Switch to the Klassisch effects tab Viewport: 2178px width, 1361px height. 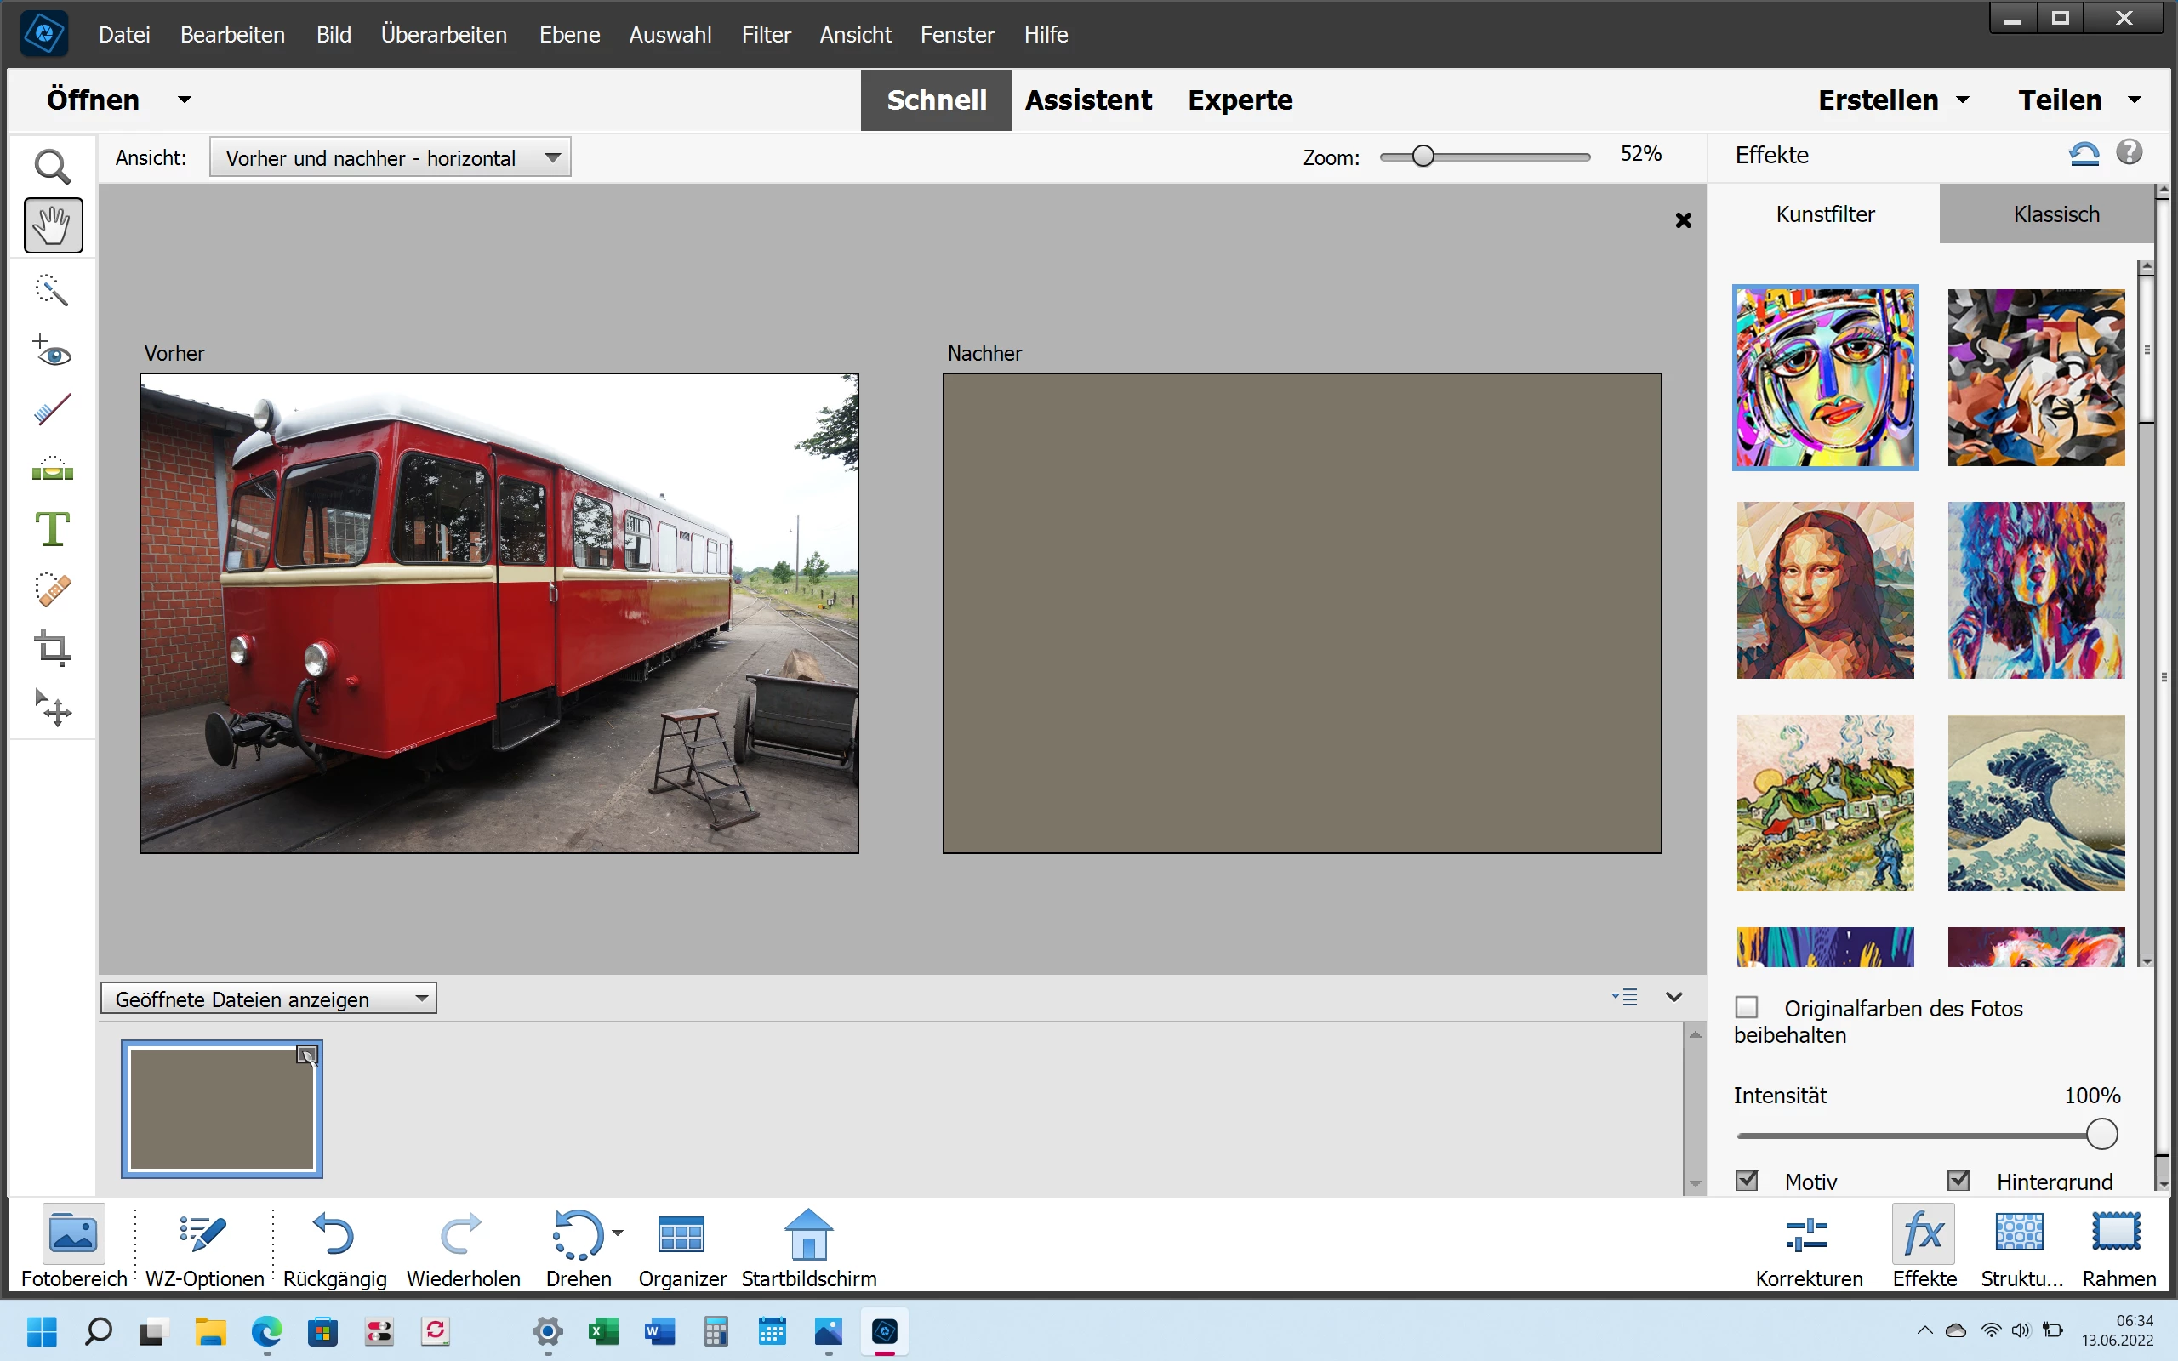2055,214
